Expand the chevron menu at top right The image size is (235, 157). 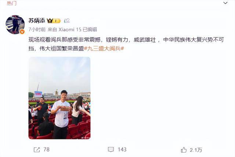click(225, 3)
